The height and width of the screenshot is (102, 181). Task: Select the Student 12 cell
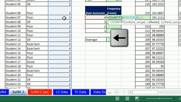tap(16, 40)
